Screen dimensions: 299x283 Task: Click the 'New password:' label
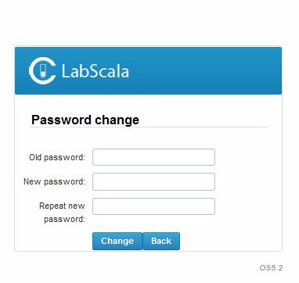[x=54, y=181]
